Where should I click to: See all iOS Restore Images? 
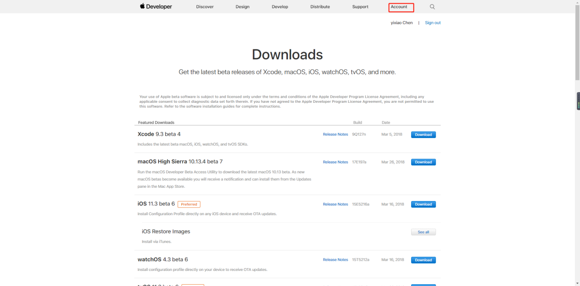tap(423, 232)
